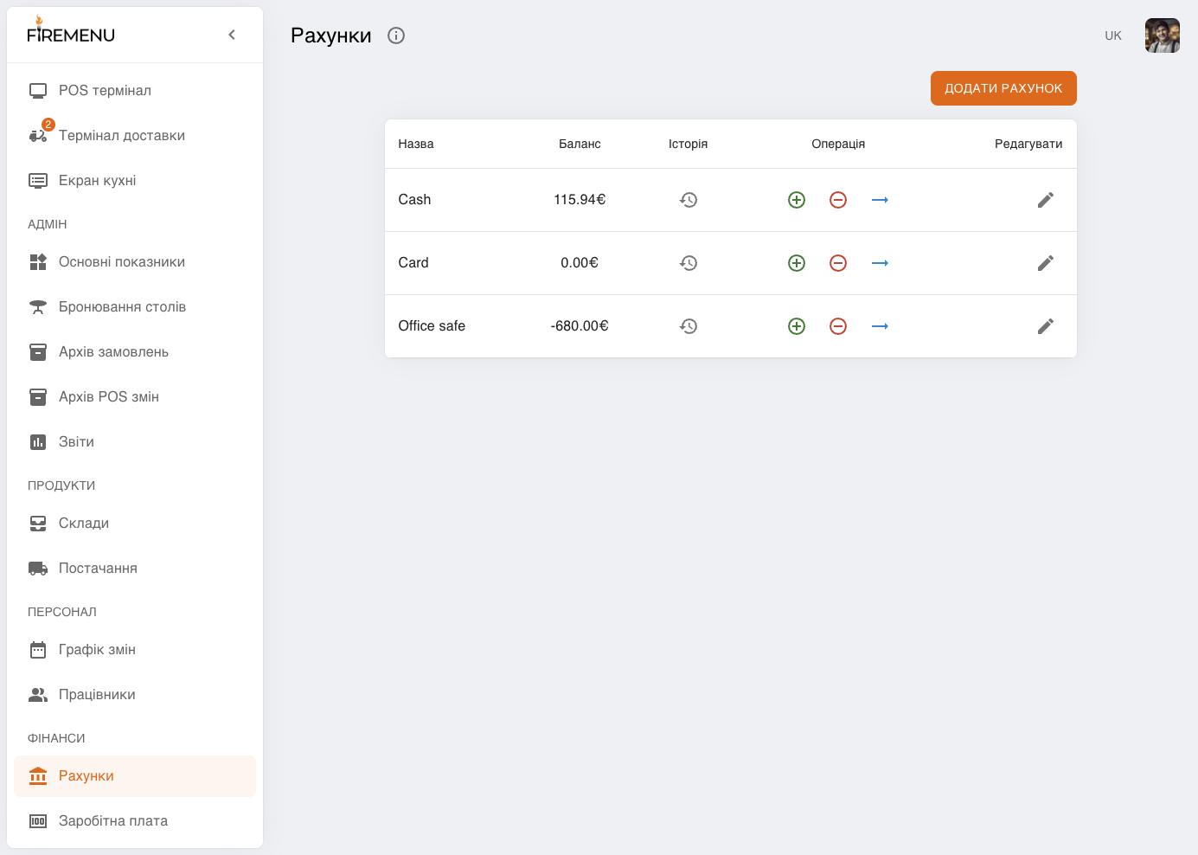Click the FireMenu logo
This screenshot has height=855, width=1198.
coord(71,30)
